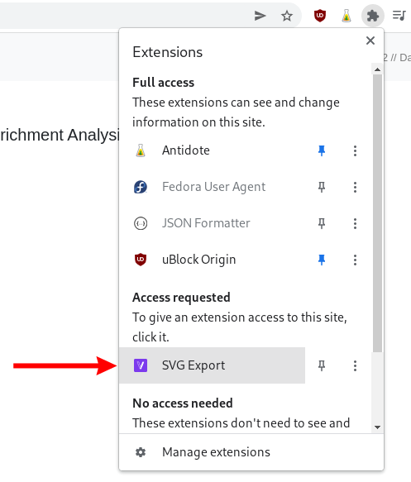Open the media controls playlist icon
The width and height of the screenshot is (411, 482).
tap(399, 16)
